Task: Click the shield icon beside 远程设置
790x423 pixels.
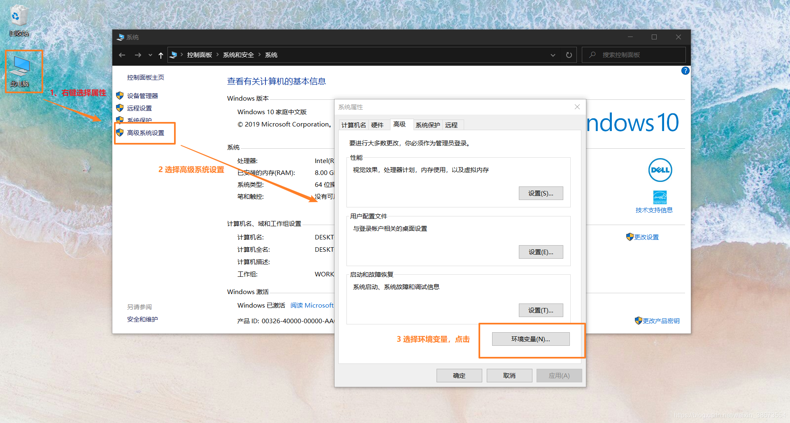Action: click(x=120, y=108)
